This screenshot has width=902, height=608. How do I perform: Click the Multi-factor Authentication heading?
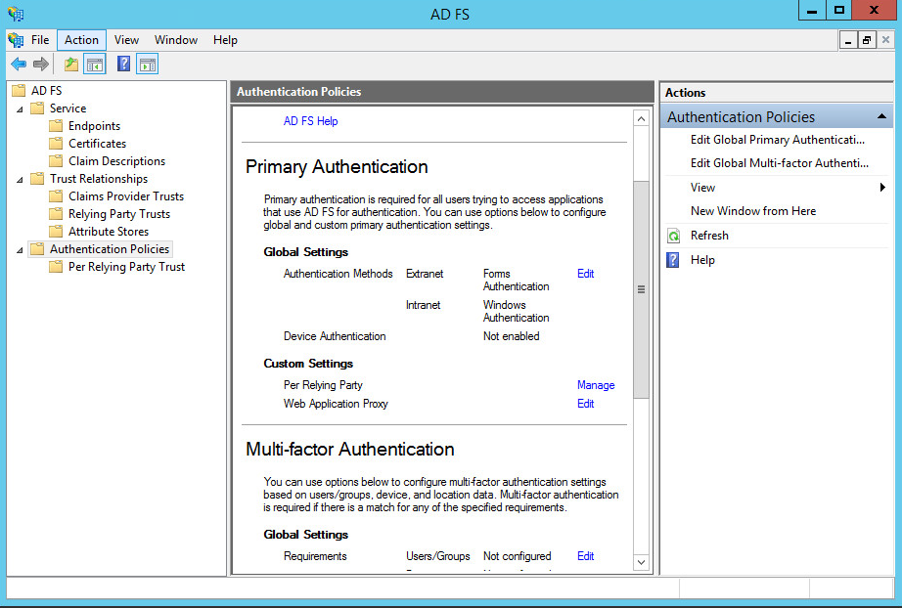[x=350, y=449]
